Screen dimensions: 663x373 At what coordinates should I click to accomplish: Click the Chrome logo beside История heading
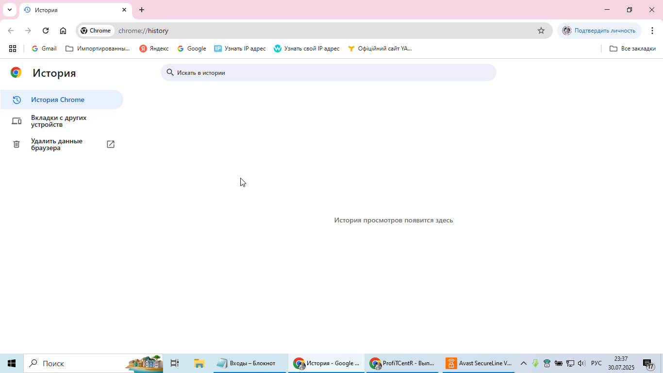tap(16, 73)
